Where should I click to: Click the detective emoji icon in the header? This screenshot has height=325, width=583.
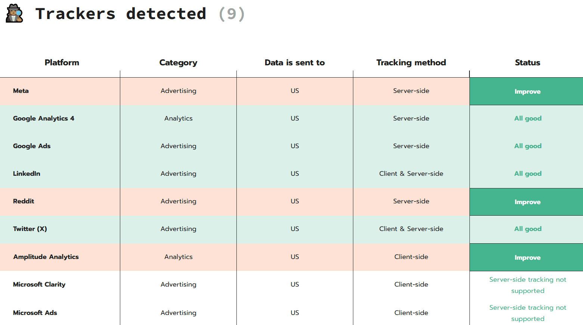click(14, 14)
